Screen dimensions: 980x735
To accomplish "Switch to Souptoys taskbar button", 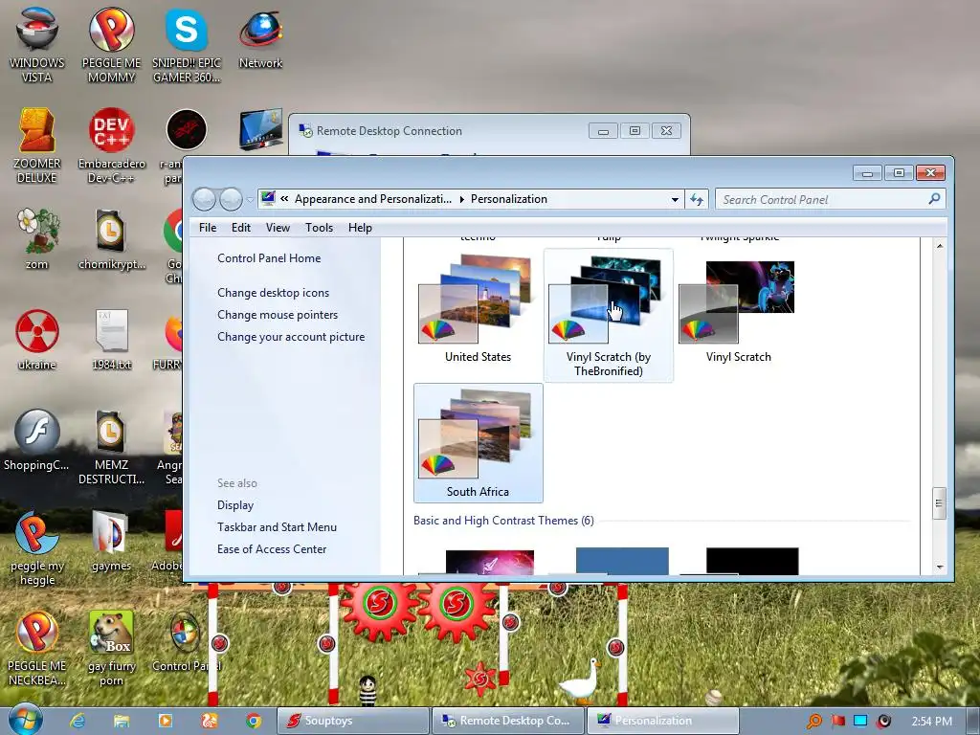I will 352,721.
